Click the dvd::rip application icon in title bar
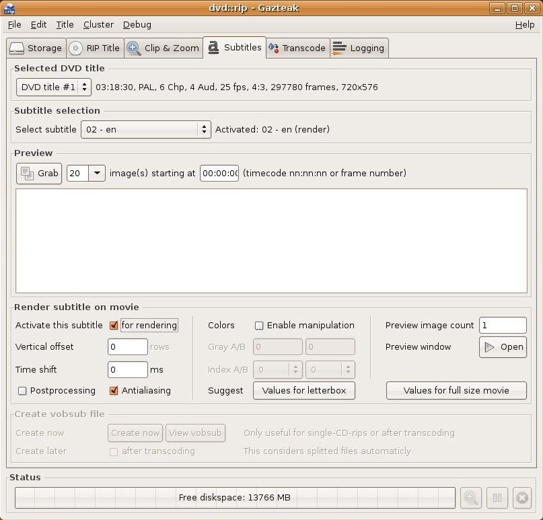 (x=9, y=8)
